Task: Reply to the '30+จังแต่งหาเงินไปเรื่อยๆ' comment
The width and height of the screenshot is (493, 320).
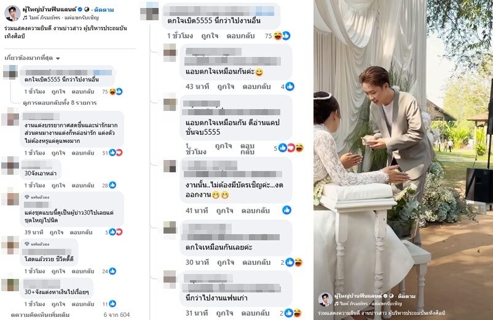Action: 83,304
